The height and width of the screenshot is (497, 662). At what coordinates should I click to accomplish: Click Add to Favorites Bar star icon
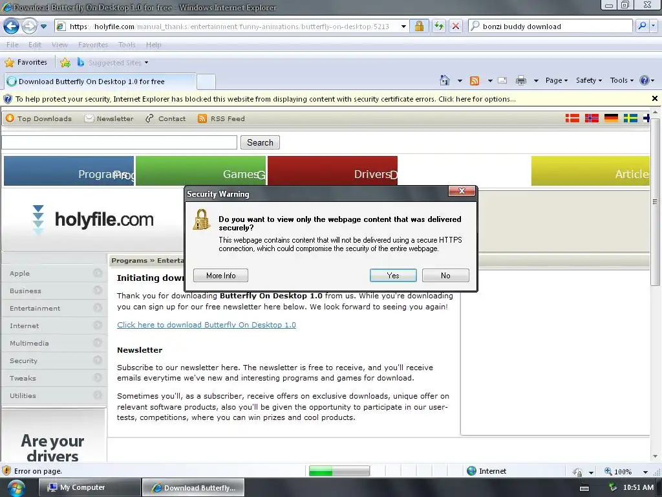pos(65,63)
